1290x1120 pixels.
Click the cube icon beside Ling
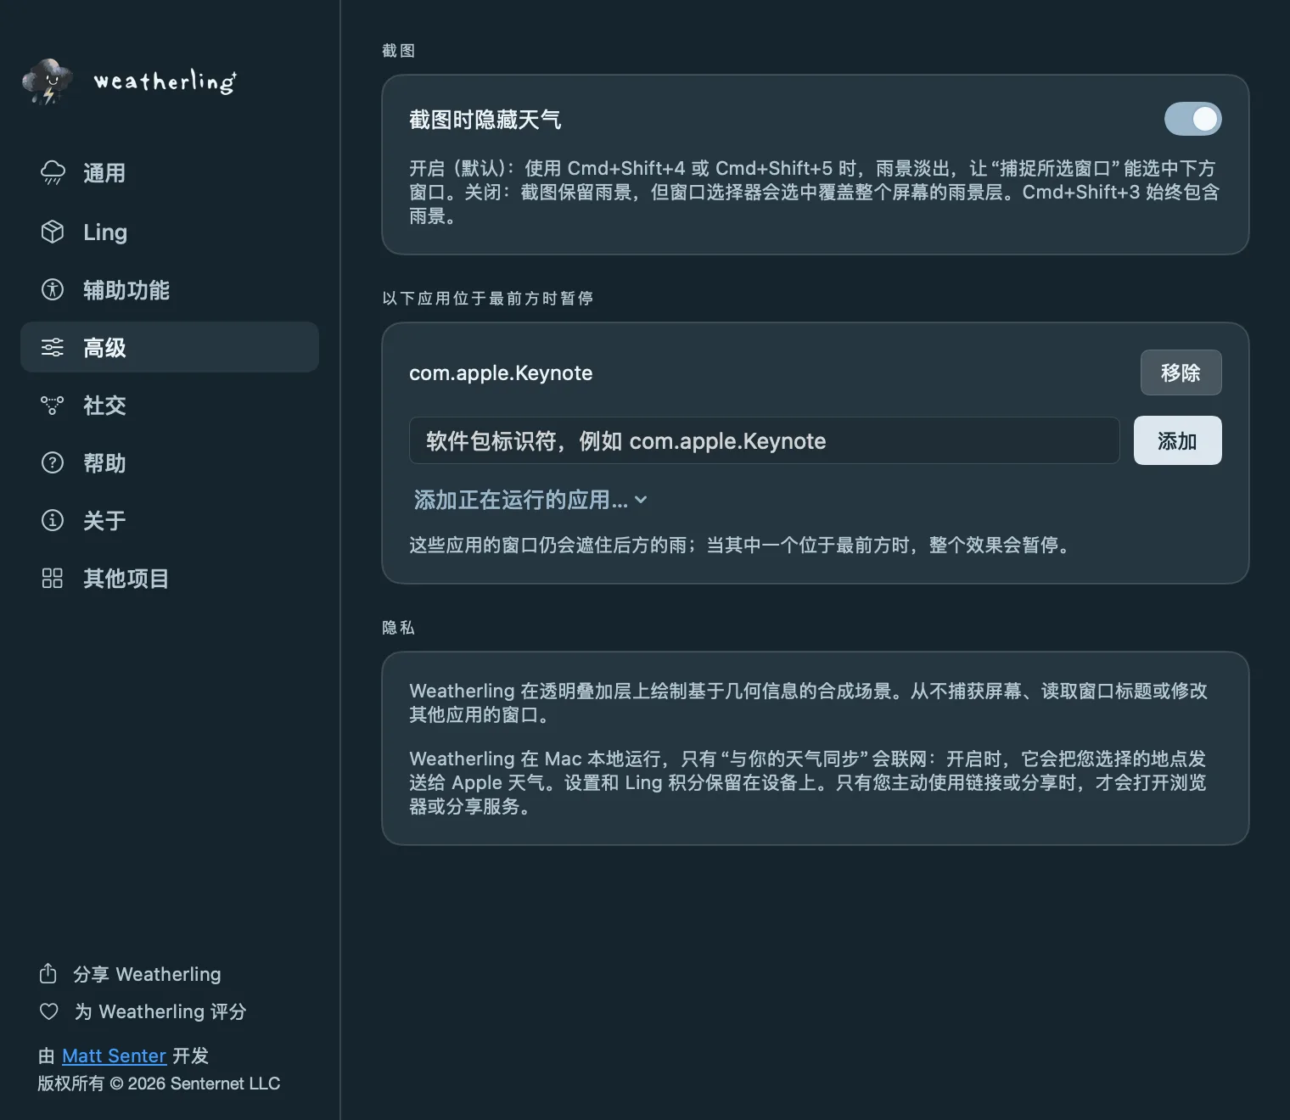[x=53, y=232]
